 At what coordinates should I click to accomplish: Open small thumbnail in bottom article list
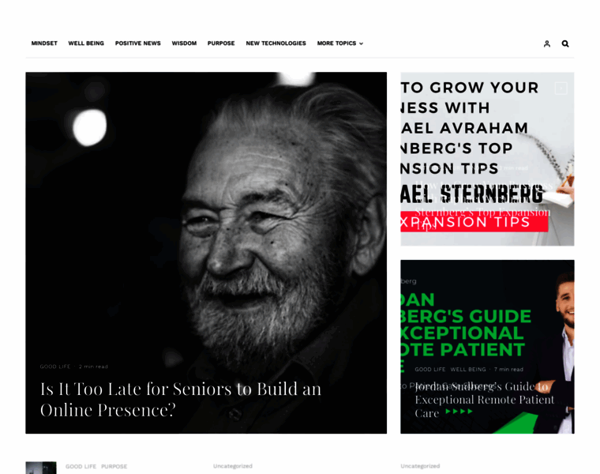[x=41, y=468]
